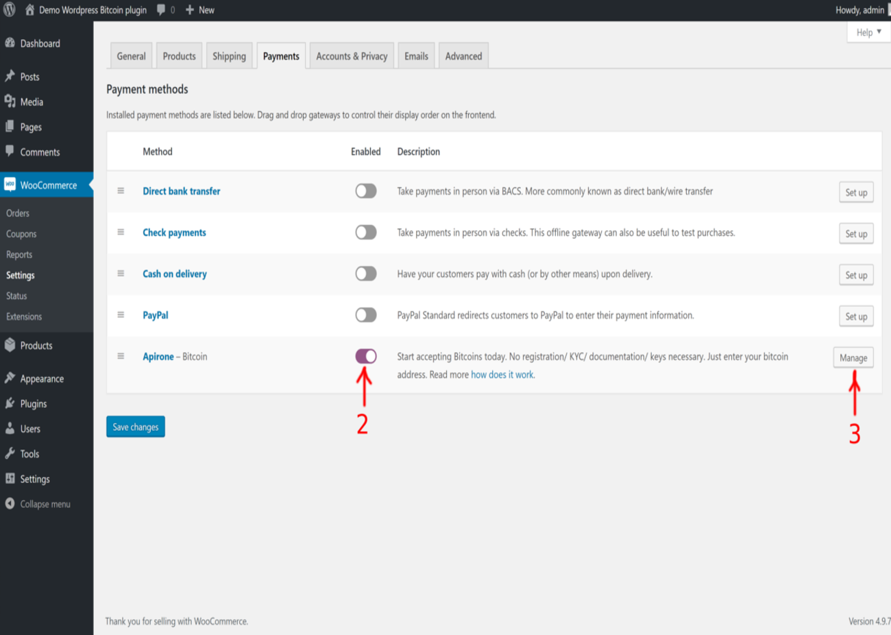The width and height of the screenshot is (891, 635).
Task: Go to the Advanced tab
Action: click(x=463, y=56)
